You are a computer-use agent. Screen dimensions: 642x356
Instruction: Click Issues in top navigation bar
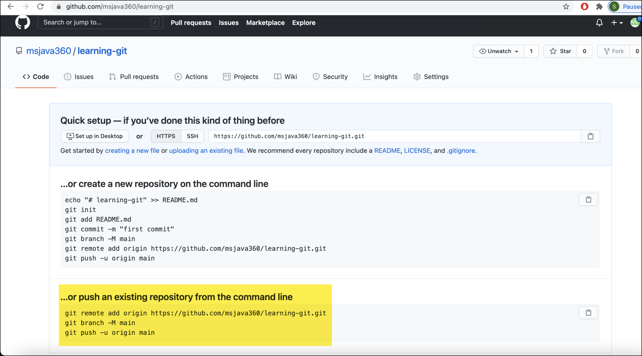[229, 23]
